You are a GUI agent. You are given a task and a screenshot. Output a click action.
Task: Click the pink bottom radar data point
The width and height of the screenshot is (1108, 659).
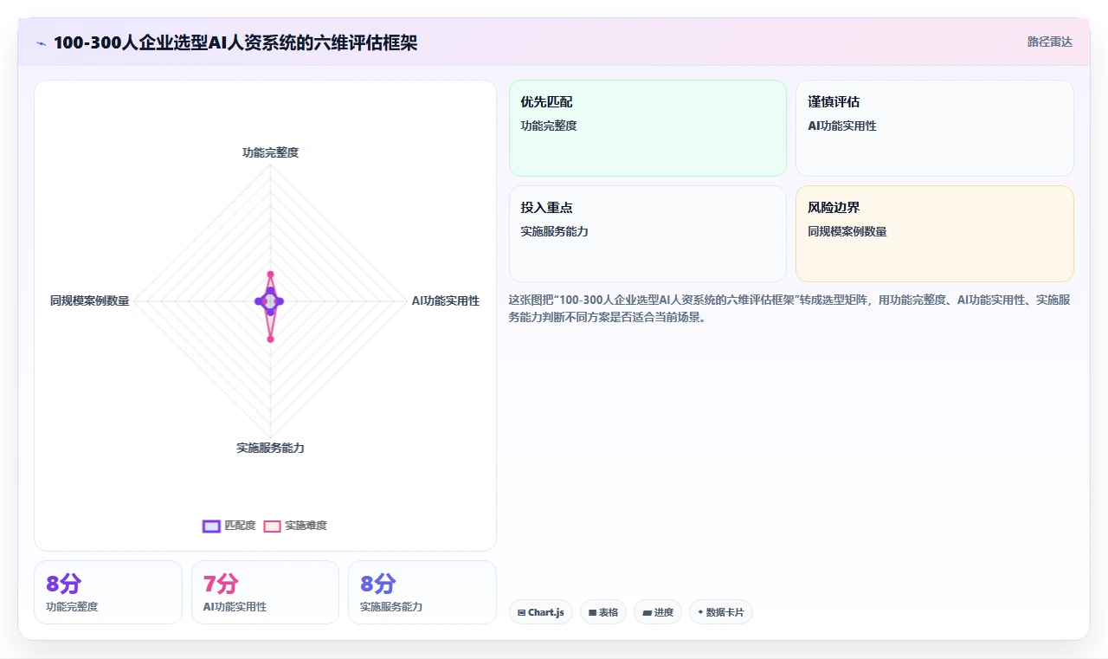point(270,339)
